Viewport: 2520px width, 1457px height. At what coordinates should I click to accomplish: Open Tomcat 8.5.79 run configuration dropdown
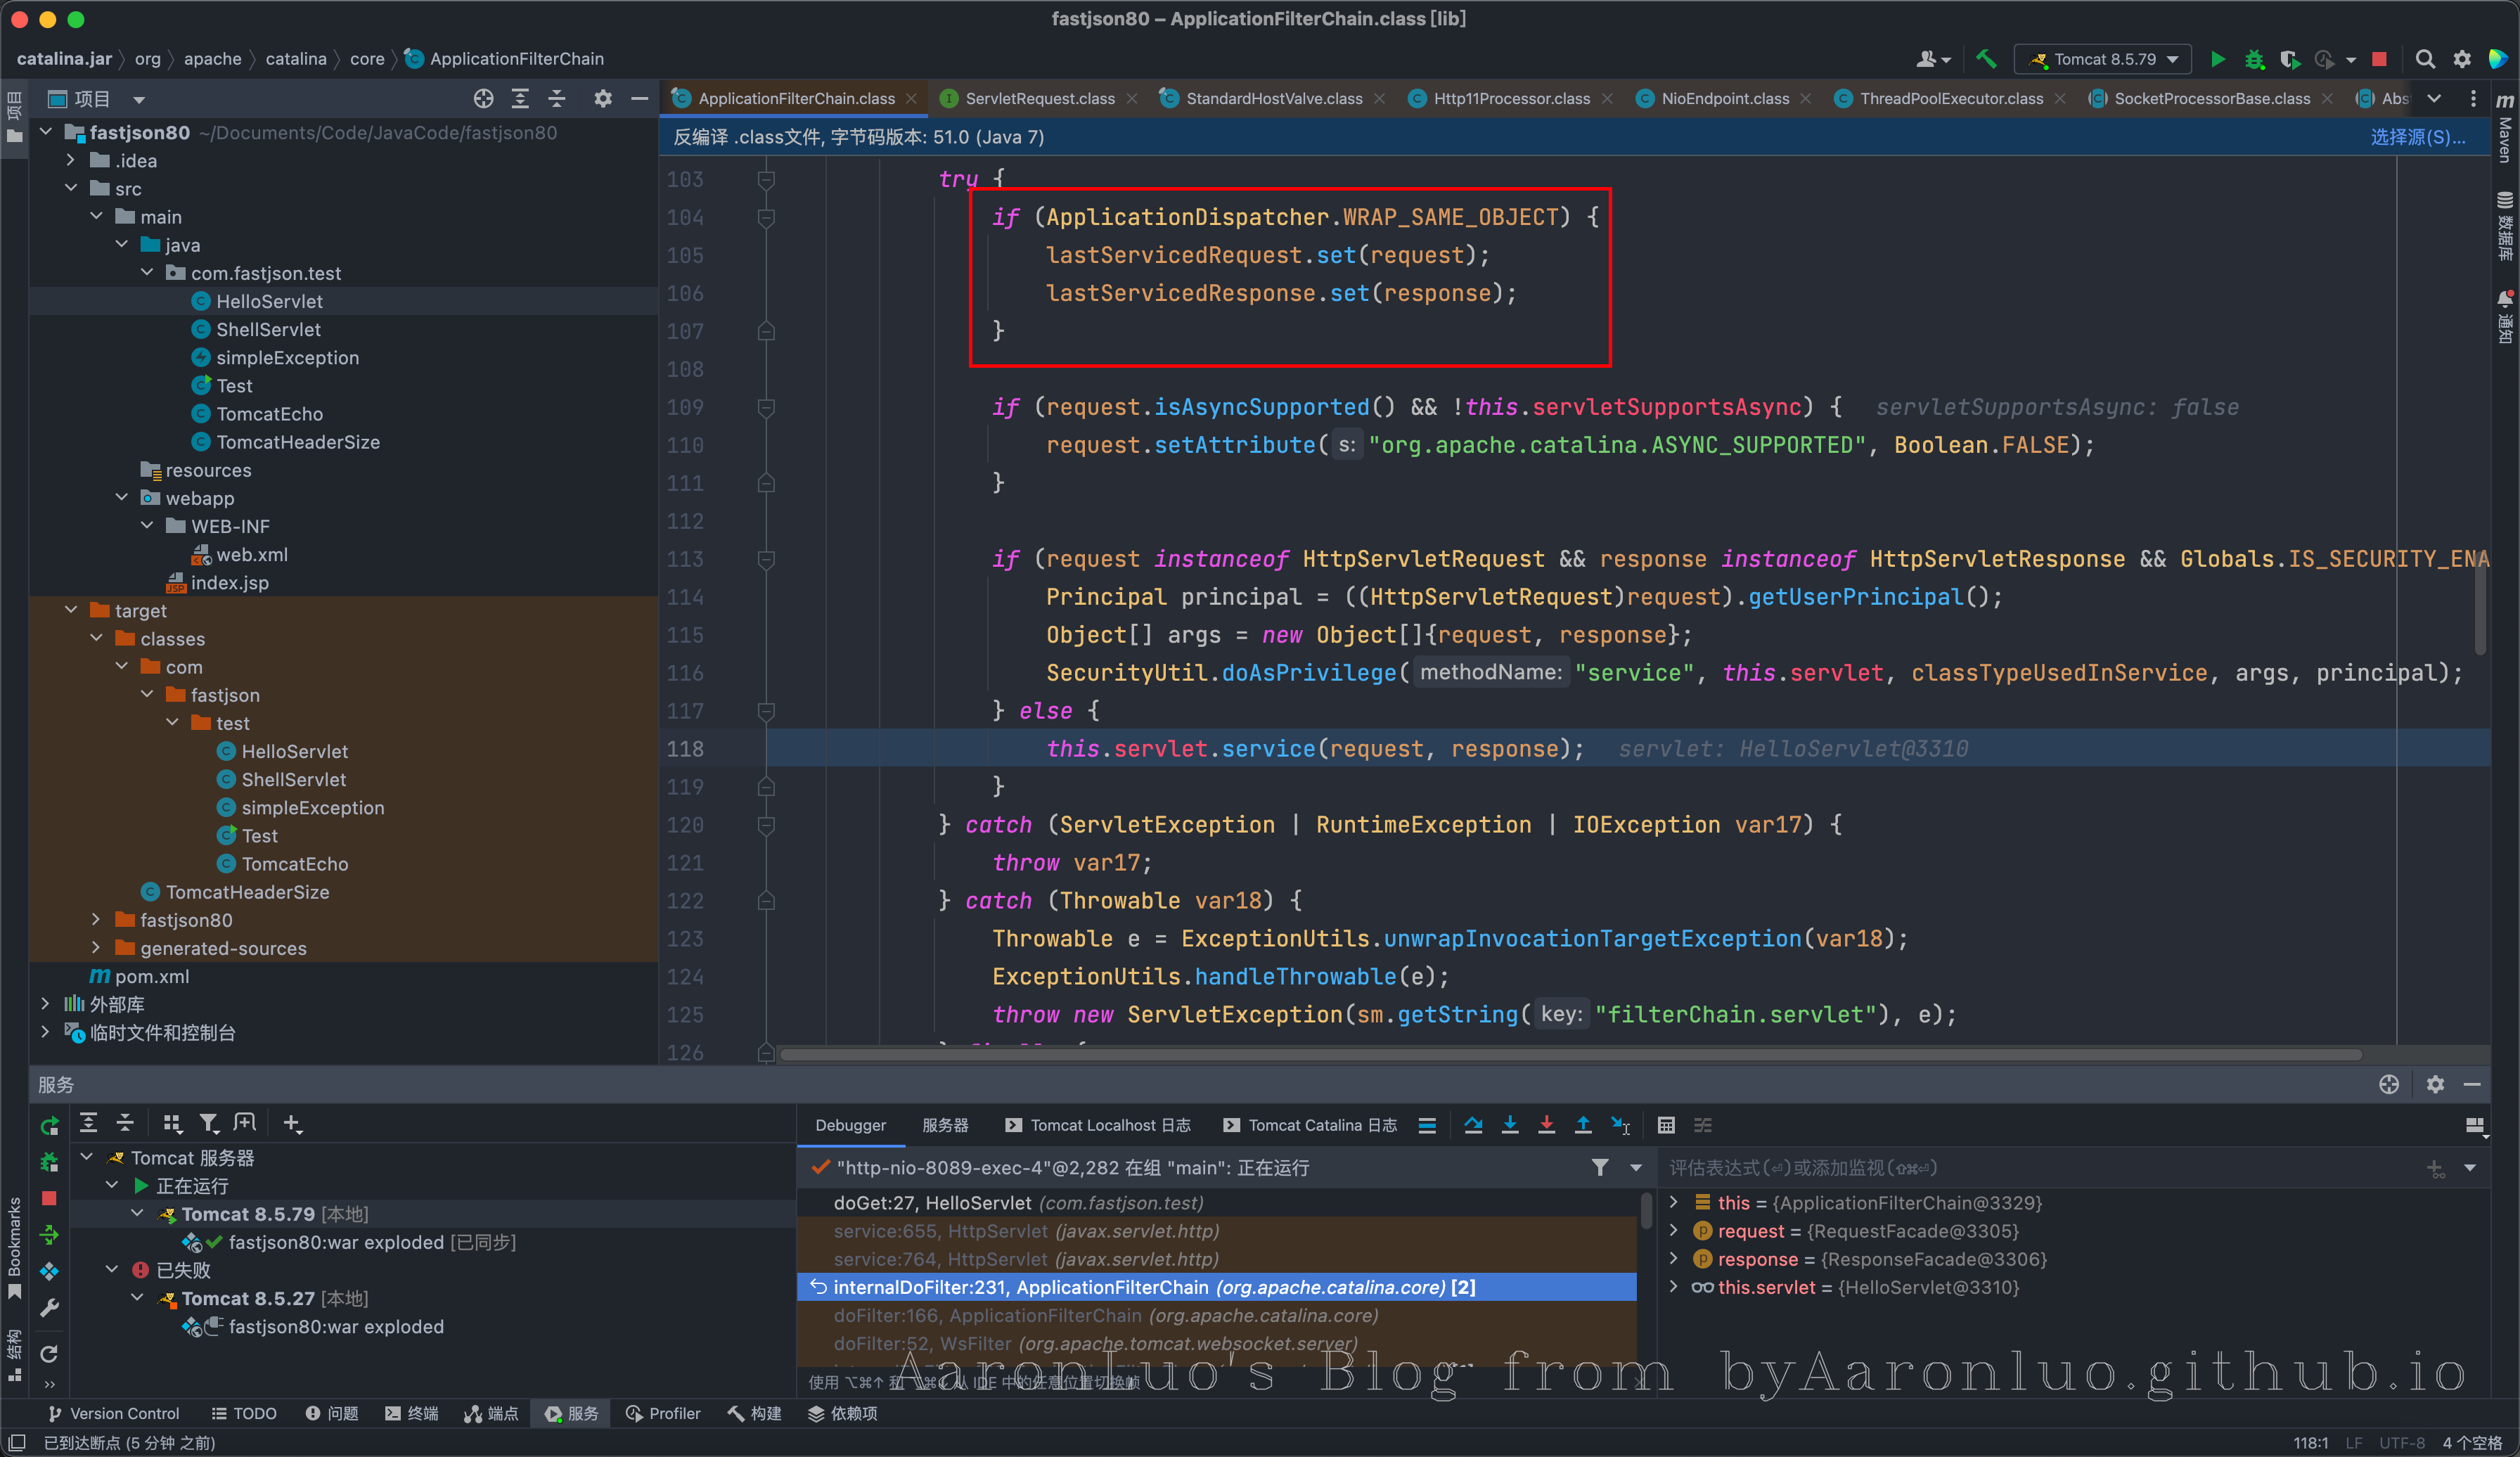[x=2103, y=59]
